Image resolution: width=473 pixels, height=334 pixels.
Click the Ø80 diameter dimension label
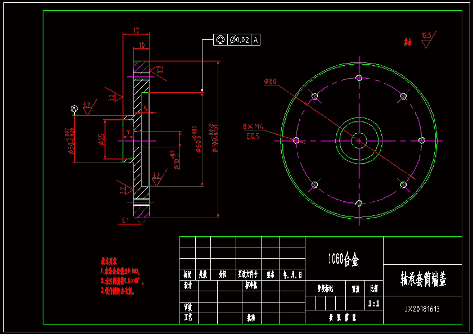click(x=270, y=82)
